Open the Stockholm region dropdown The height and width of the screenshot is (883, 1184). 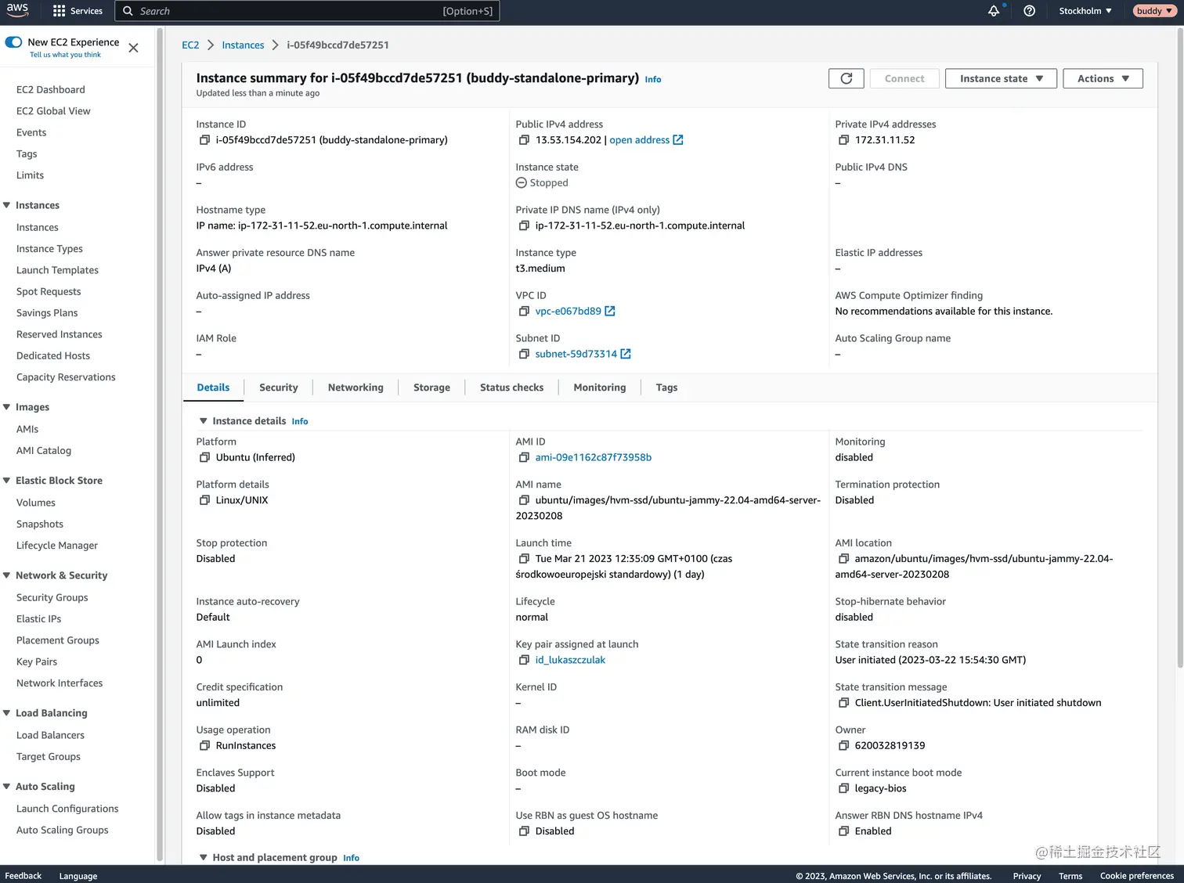pyautogui.click(x=1085, y=11)
